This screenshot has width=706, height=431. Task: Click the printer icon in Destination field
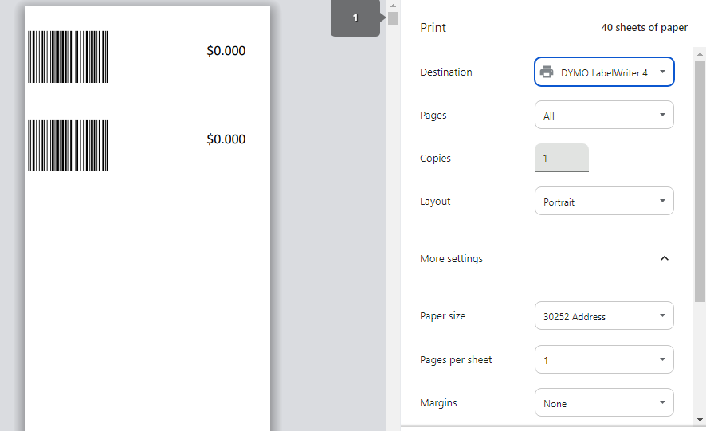point(547,72)
